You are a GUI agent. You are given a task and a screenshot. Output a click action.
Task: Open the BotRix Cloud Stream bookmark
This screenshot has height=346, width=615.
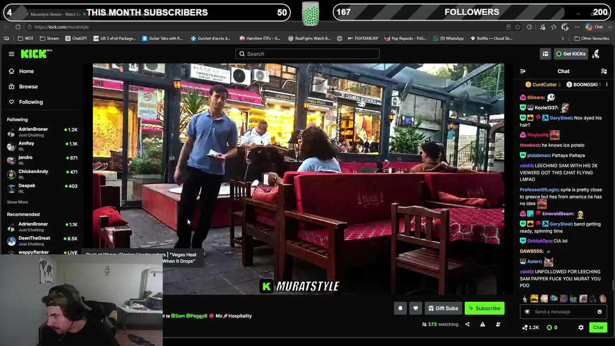click(491, 38)
